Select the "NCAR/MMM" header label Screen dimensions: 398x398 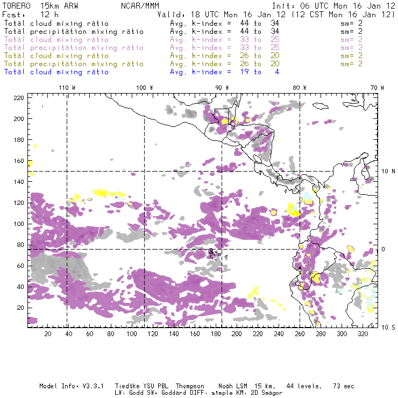click(x=140, y=6)
